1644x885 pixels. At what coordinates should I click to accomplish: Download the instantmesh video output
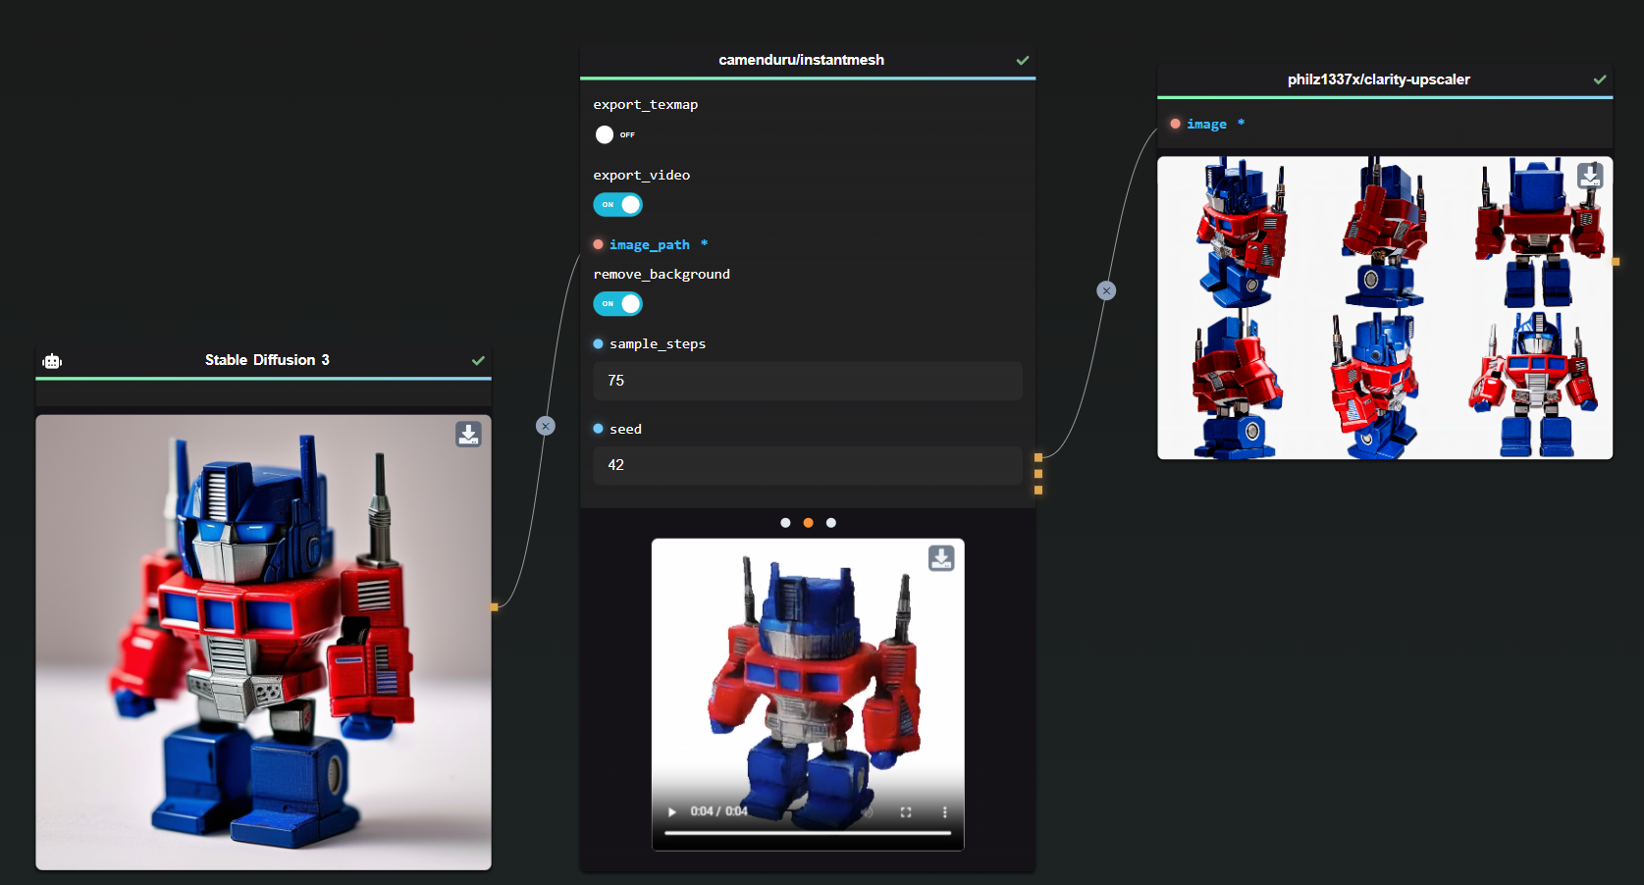941,558
